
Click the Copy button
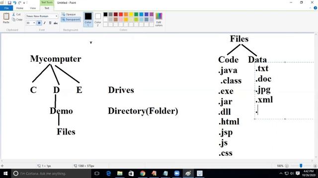[17, 19]
